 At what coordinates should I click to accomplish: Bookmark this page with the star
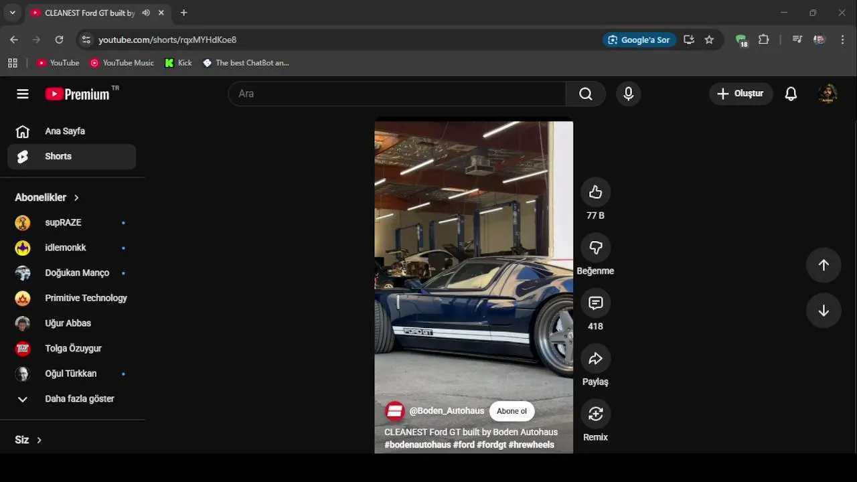[709, 39]
